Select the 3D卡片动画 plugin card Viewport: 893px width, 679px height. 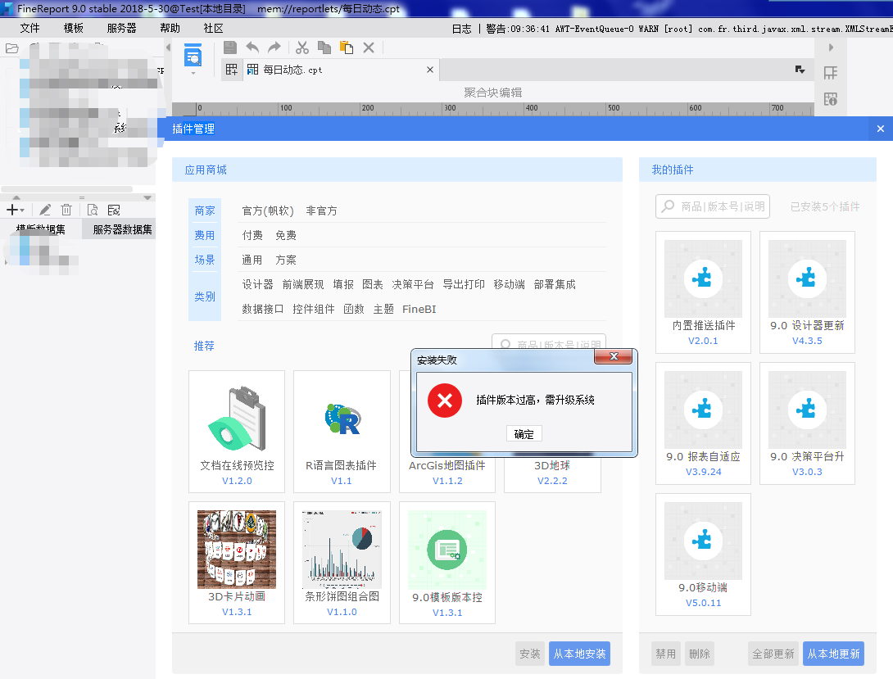point(237,563)
